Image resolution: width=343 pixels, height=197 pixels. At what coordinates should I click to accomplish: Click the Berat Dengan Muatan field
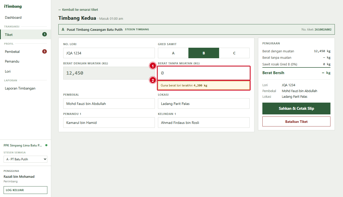click(109, 73)
